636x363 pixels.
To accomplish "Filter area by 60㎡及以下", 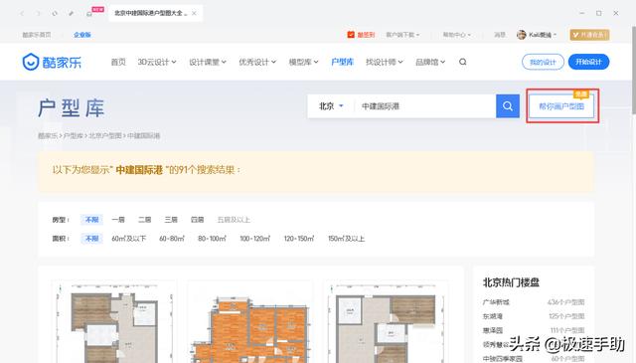I will pyautogui.click(x=128, y=239).
